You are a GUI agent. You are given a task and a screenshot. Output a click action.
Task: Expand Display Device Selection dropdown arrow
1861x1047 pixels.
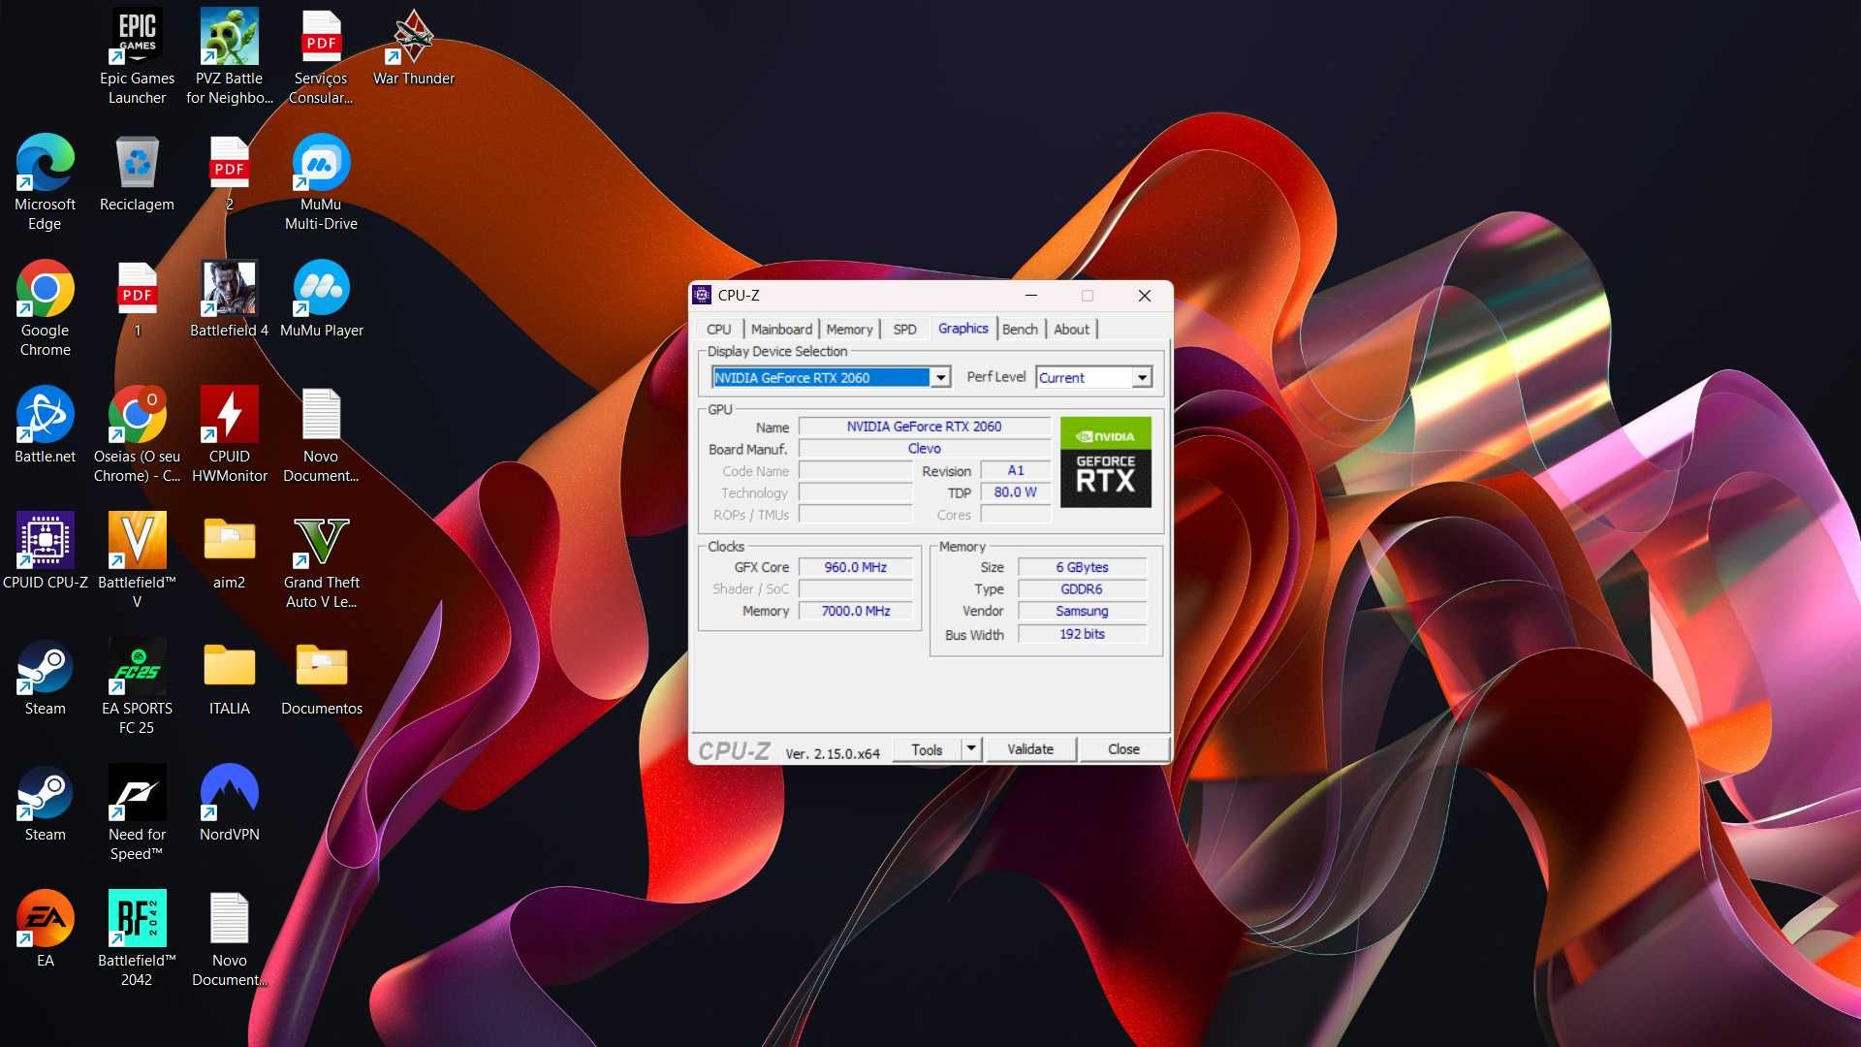pos(940,378)
